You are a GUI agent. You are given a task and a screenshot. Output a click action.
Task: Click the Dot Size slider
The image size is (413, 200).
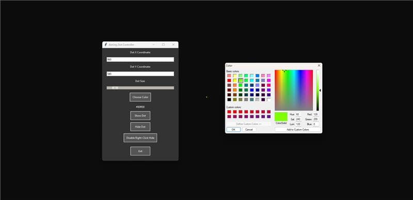pos(140,88)
